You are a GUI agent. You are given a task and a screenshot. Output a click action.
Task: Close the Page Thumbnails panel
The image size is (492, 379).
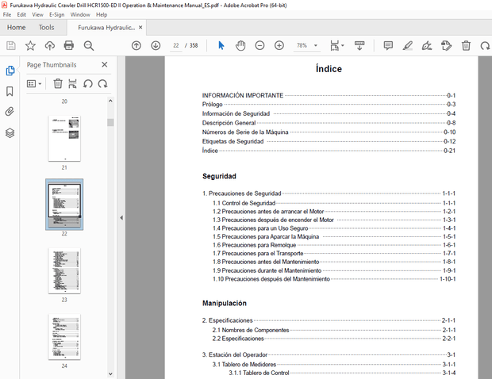pos(105,64)
